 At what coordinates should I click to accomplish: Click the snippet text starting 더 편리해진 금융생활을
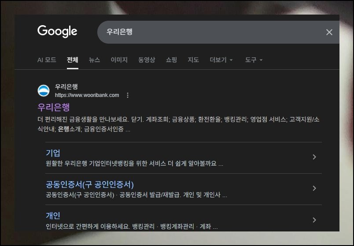(x=179, y=124)
